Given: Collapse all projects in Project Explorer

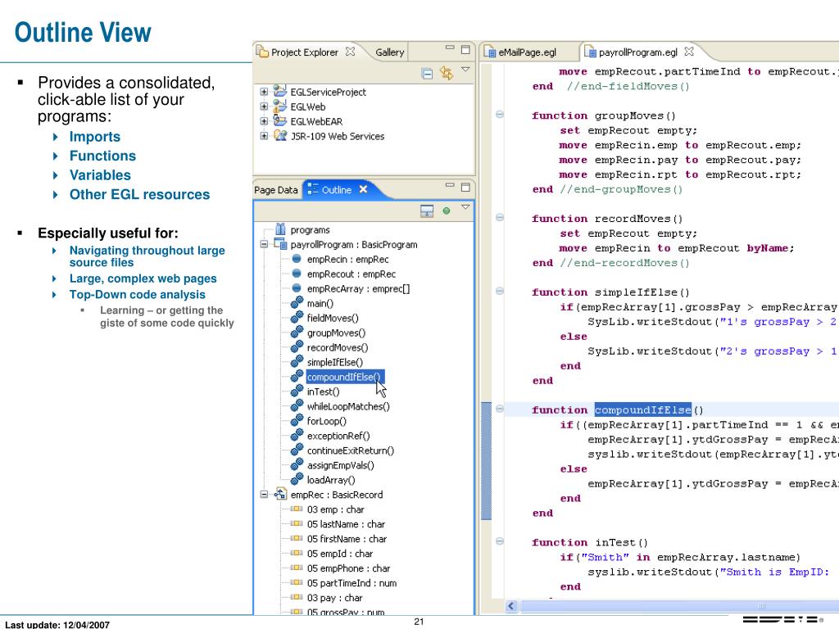Looking at the screenshot, I should (427, 73).
